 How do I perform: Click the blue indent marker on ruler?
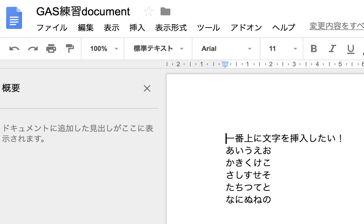(x=225, y=65)
